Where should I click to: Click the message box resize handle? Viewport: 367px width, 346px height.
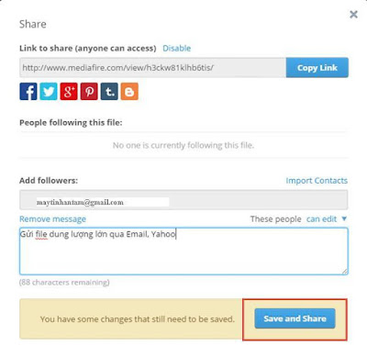click(x=345, y=271)
